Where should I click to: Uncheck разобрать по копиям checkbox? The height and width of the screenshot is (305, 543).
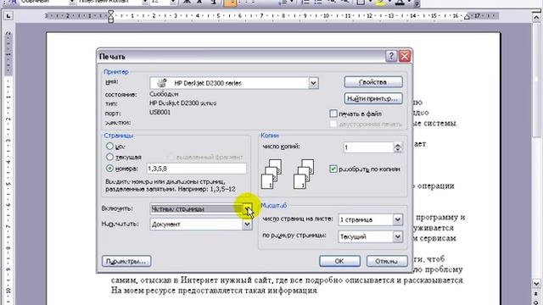(333, 169)
